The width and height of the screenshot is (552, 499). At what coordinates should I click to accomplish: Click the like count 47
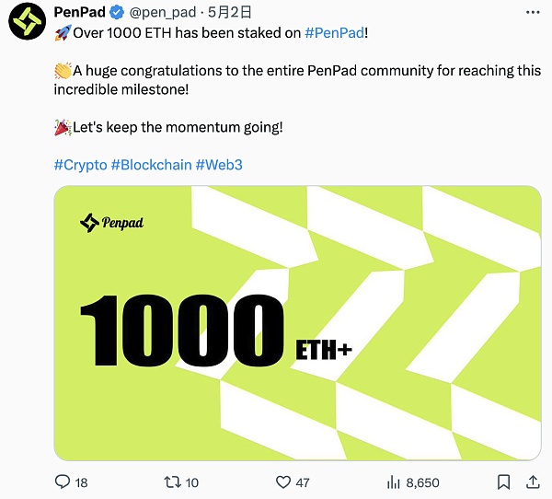(303, 482)
